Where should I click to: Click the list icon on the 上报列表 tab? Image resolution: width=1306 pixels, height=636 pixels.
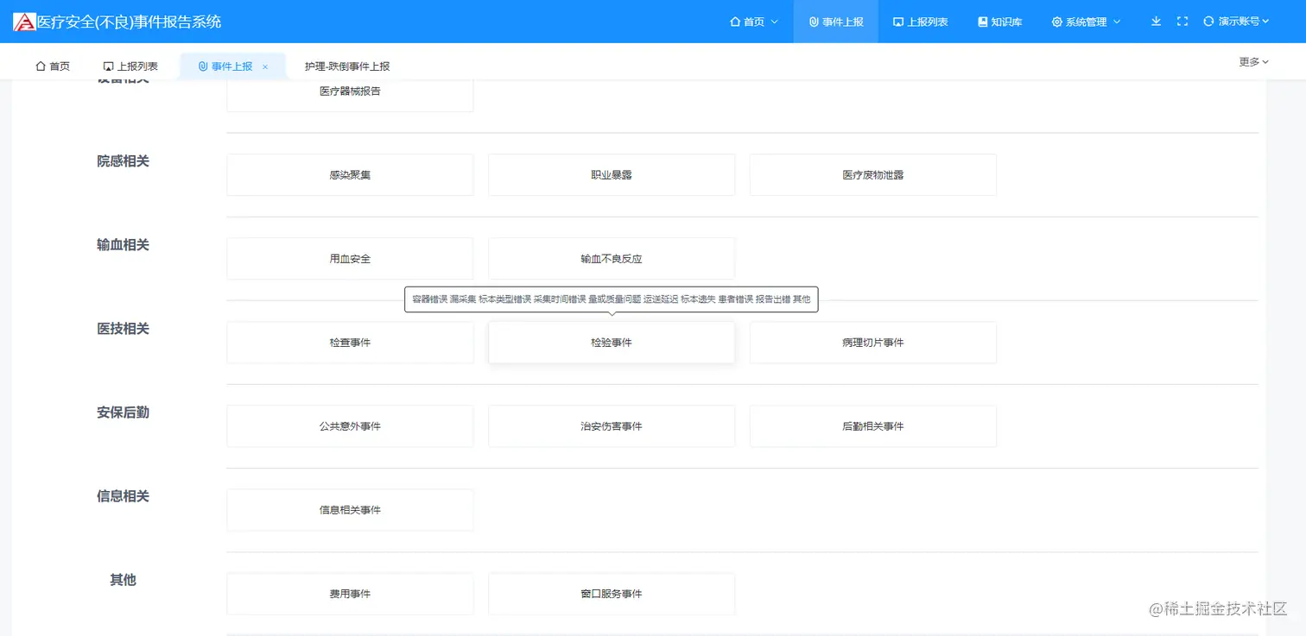click(109, 66)
